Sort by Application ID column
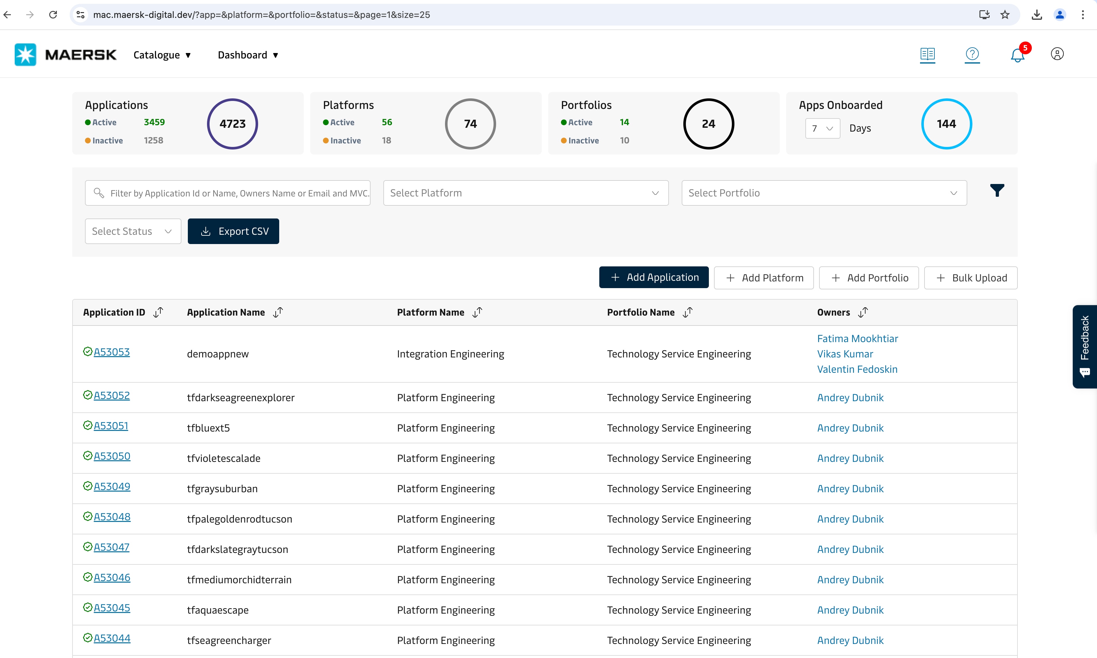The image size is (1097, 658). coord(158,312)
